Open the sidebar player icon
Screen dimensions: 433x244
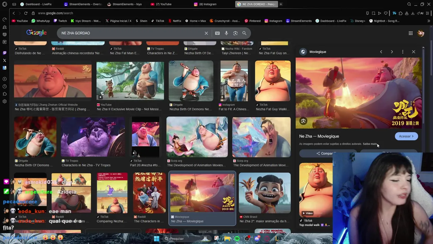coord(4,79)
